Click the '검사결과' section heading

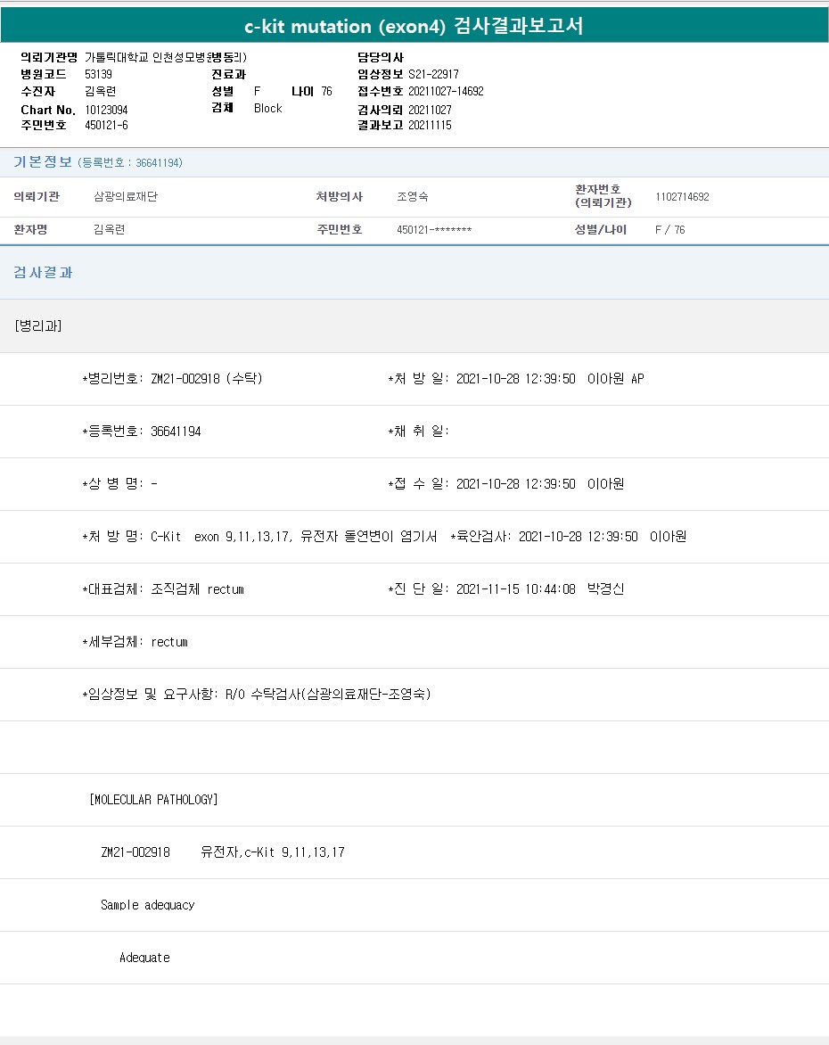pyautogui.click(x=43, y=273)
